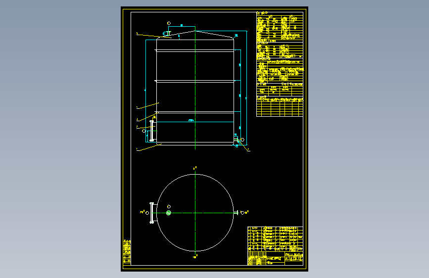Click the title block at bottom right
The image size is (429, 278).
(x=275, y=246)
